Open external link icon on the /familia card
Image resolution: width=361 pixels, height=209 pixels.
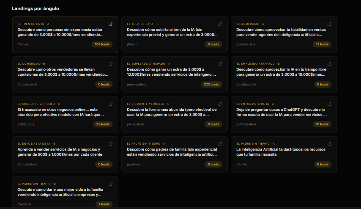coord(329,144)
